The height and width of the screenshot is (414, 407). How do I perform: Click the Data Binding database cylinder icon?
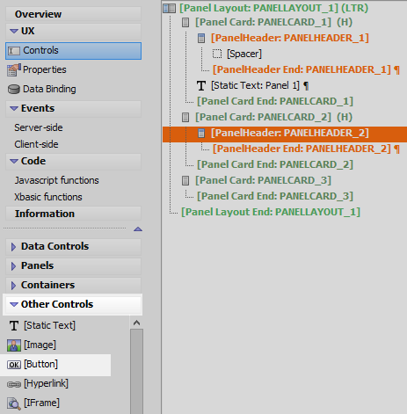(14, 89)
